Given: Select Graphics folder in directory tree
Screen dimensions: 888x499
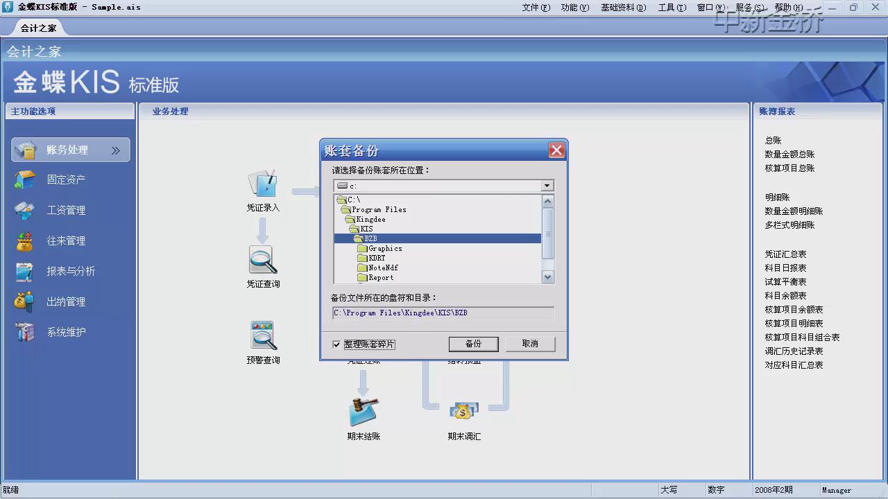Looking at the screenshot, I should click(385, 248).
